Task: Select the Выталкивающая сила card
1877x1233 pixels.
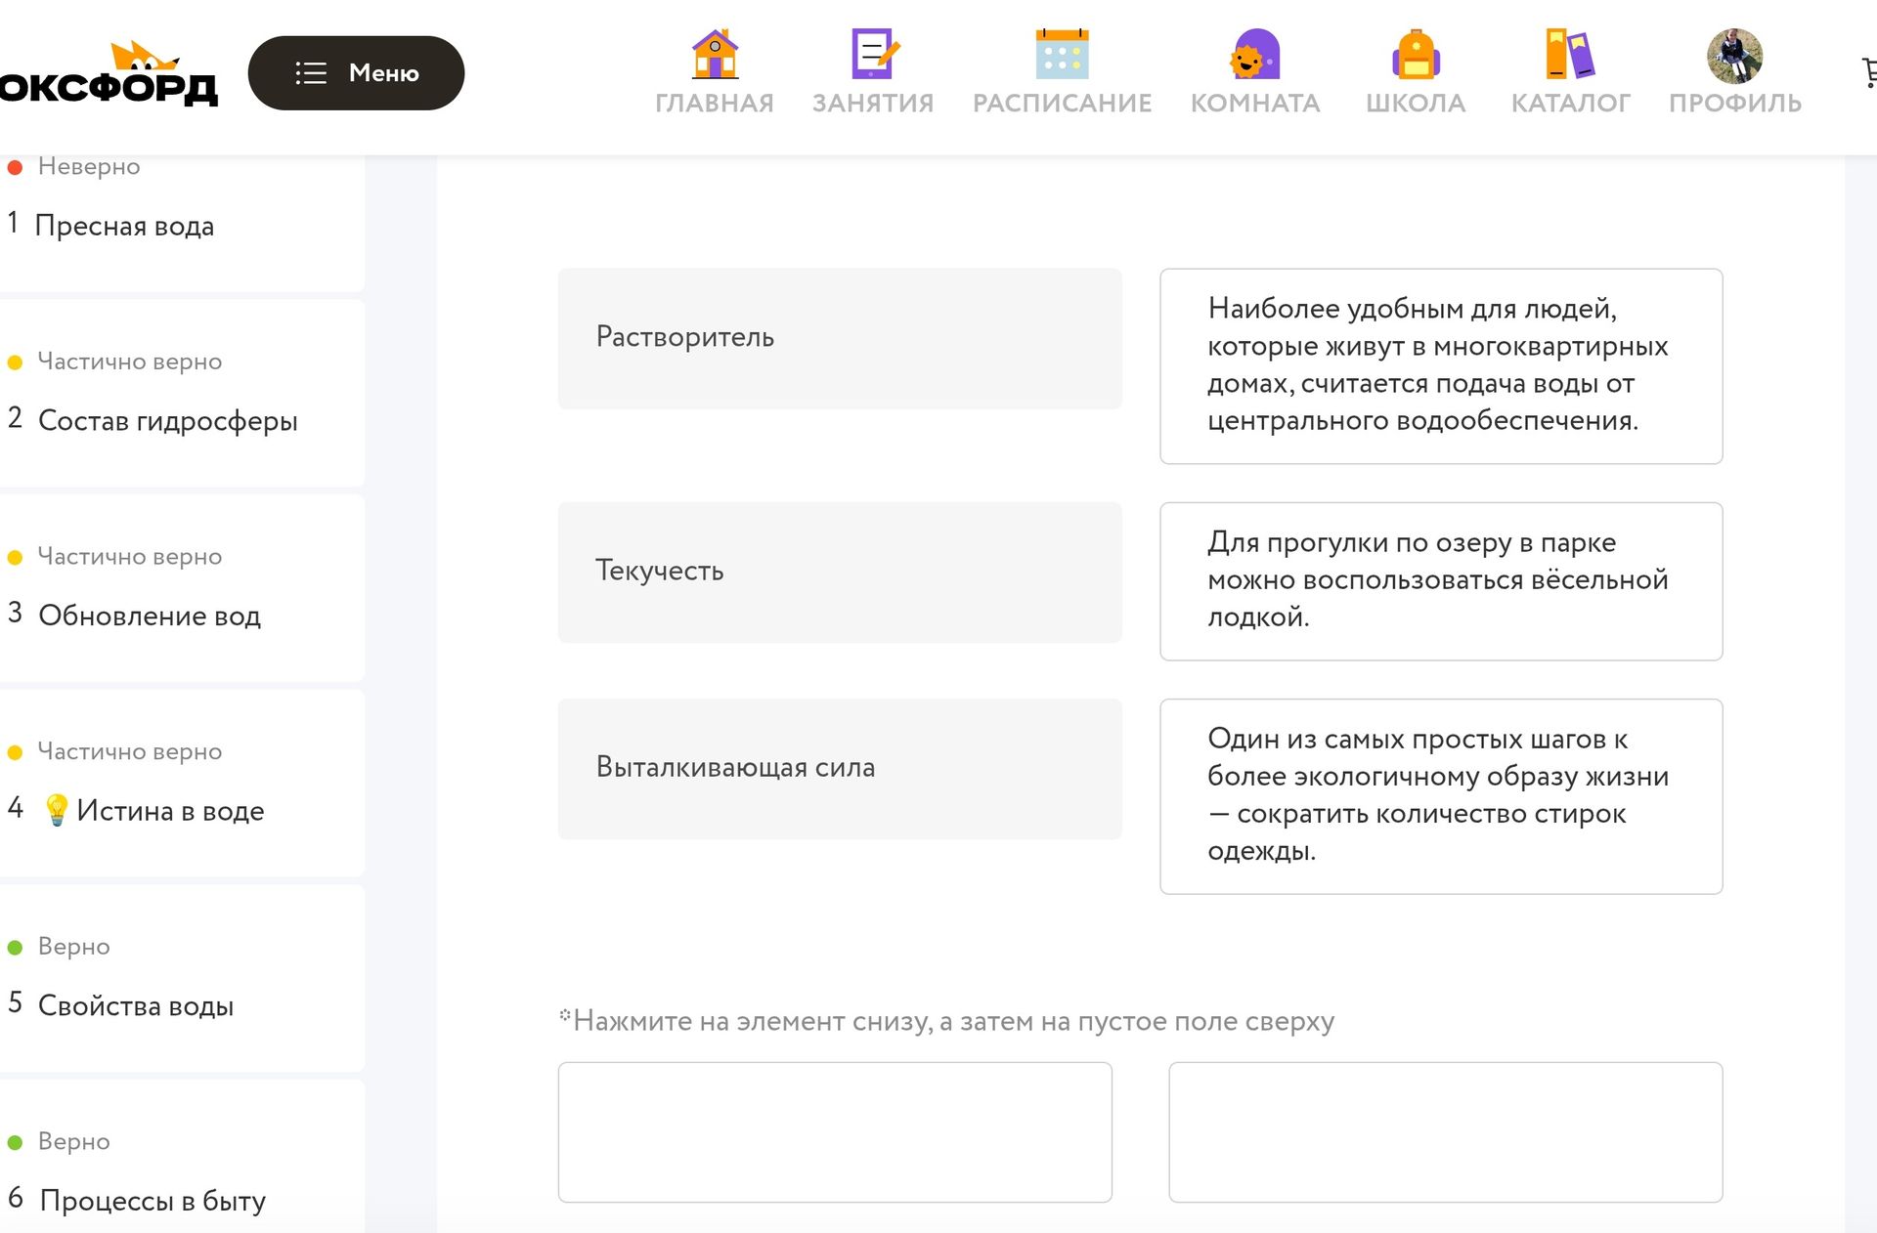Action: [840, 769]
